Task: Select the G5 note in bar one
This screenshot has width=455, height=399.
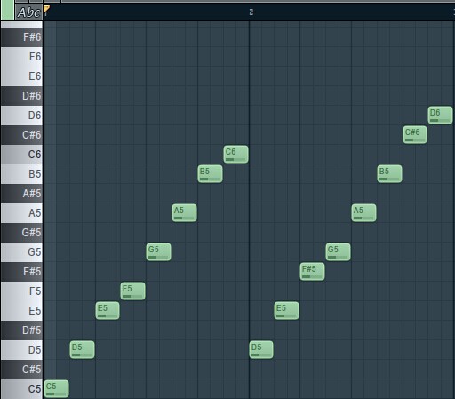Action: (x=158, y=252)
